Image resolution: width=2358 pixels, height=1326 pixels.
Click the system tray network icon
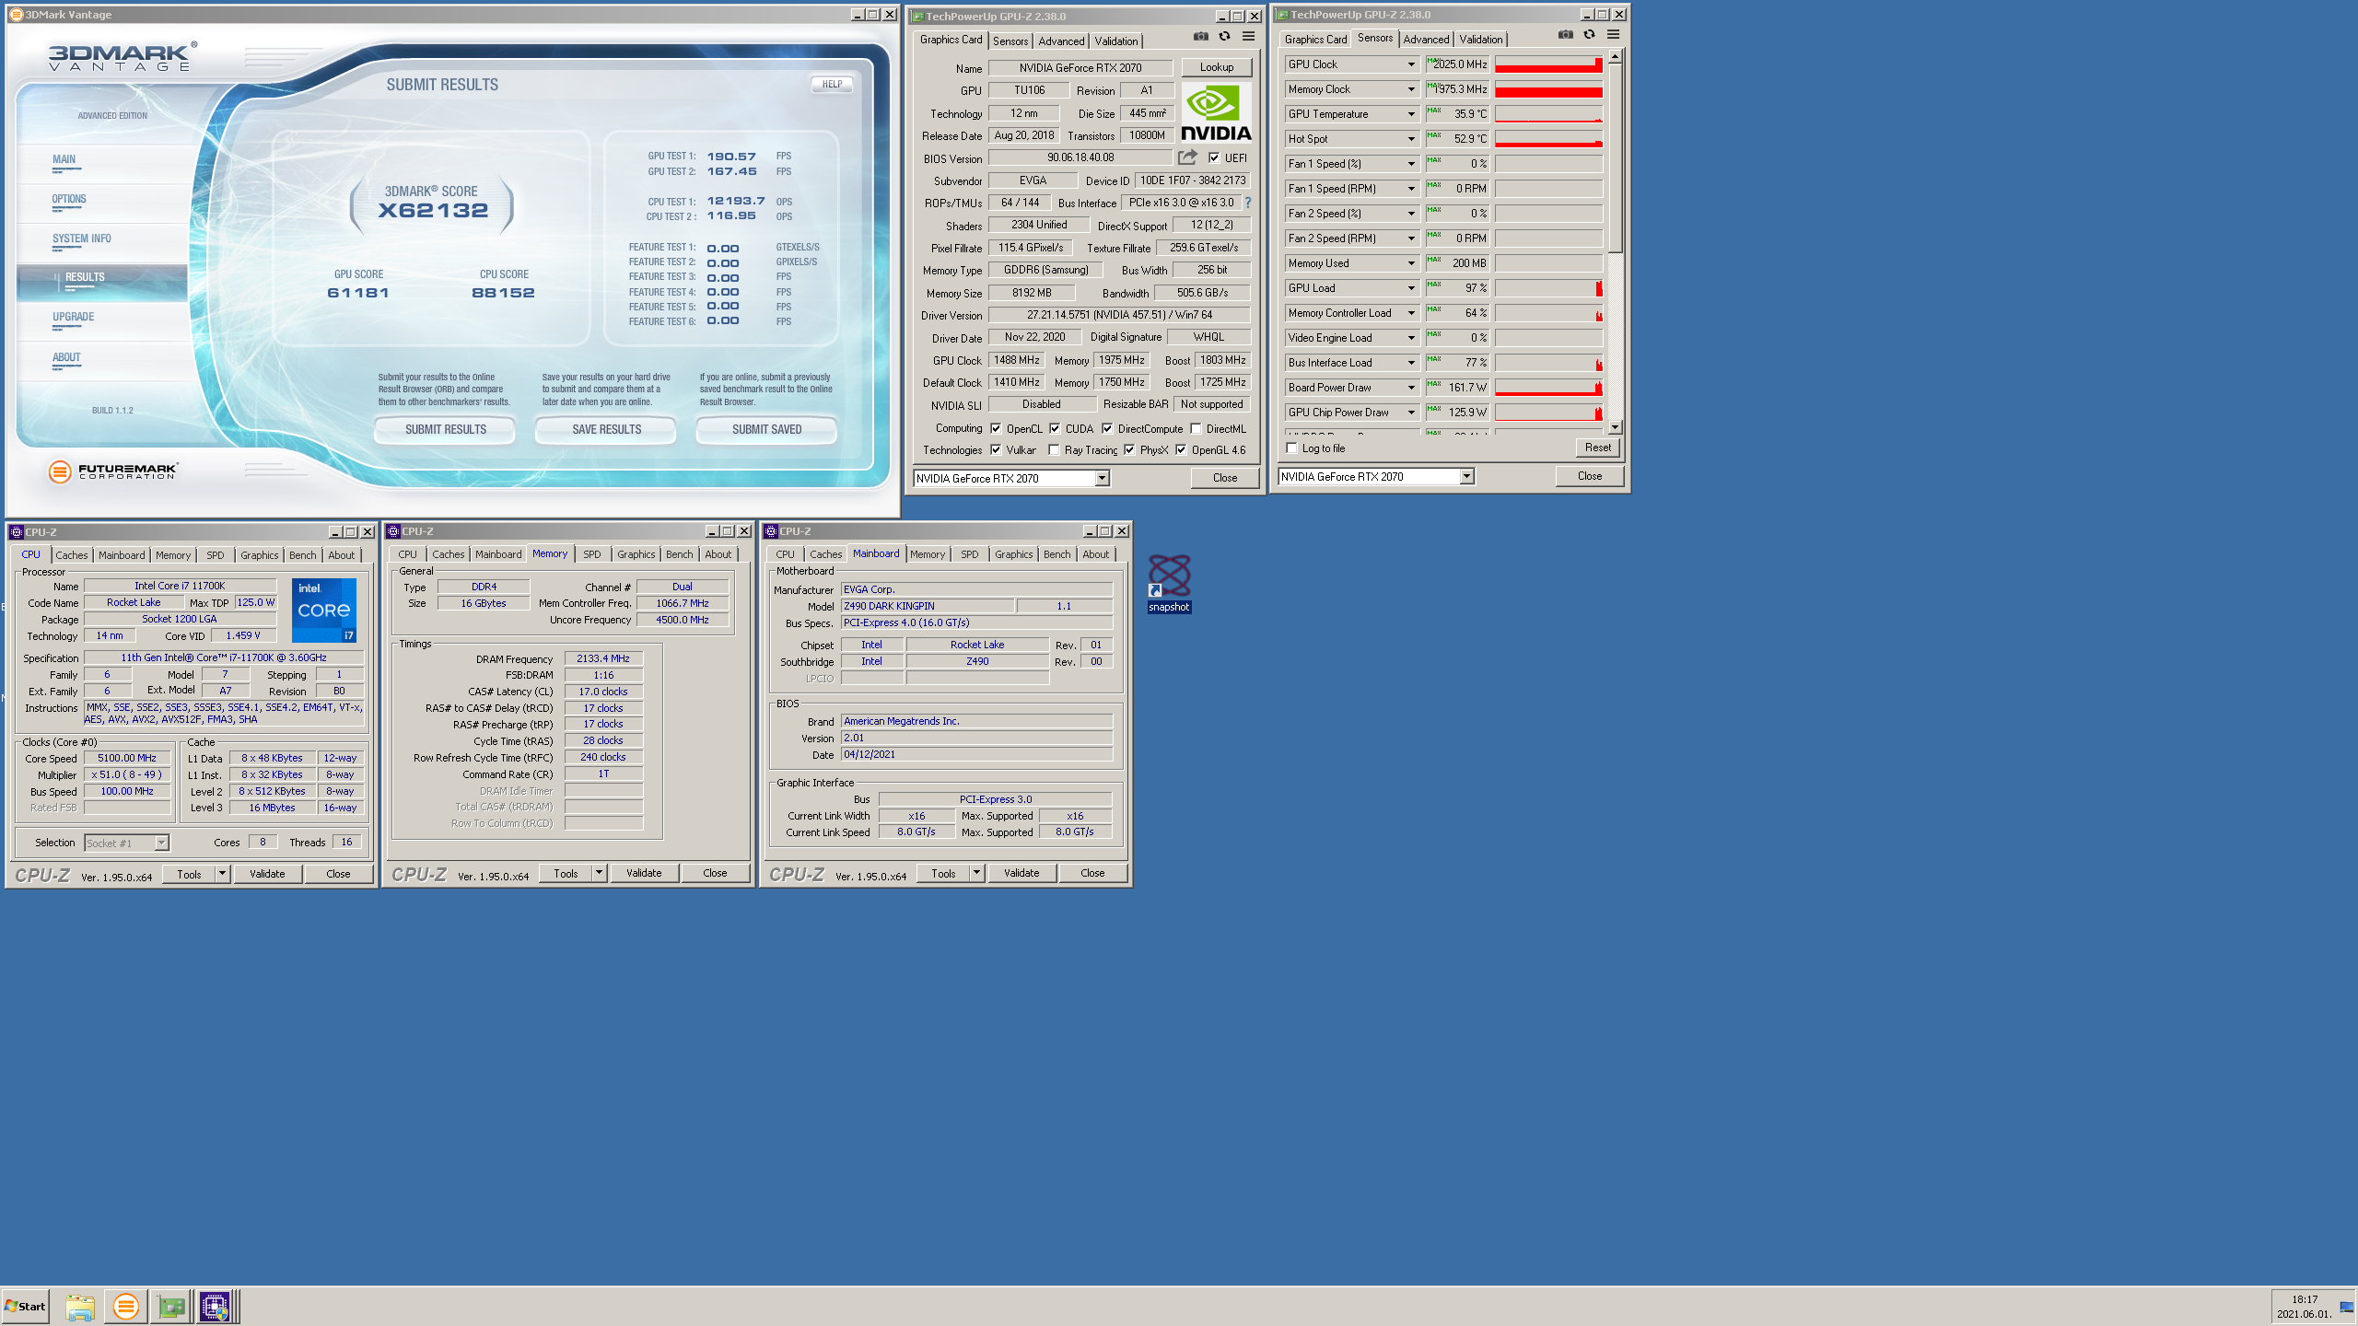click(2346, 1308)
